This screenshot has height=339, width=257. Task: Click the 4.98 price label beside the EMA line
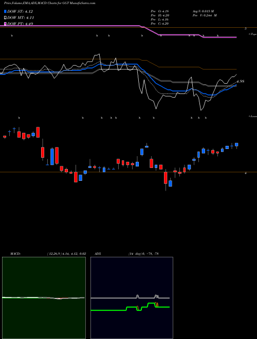tap(241, 81)
